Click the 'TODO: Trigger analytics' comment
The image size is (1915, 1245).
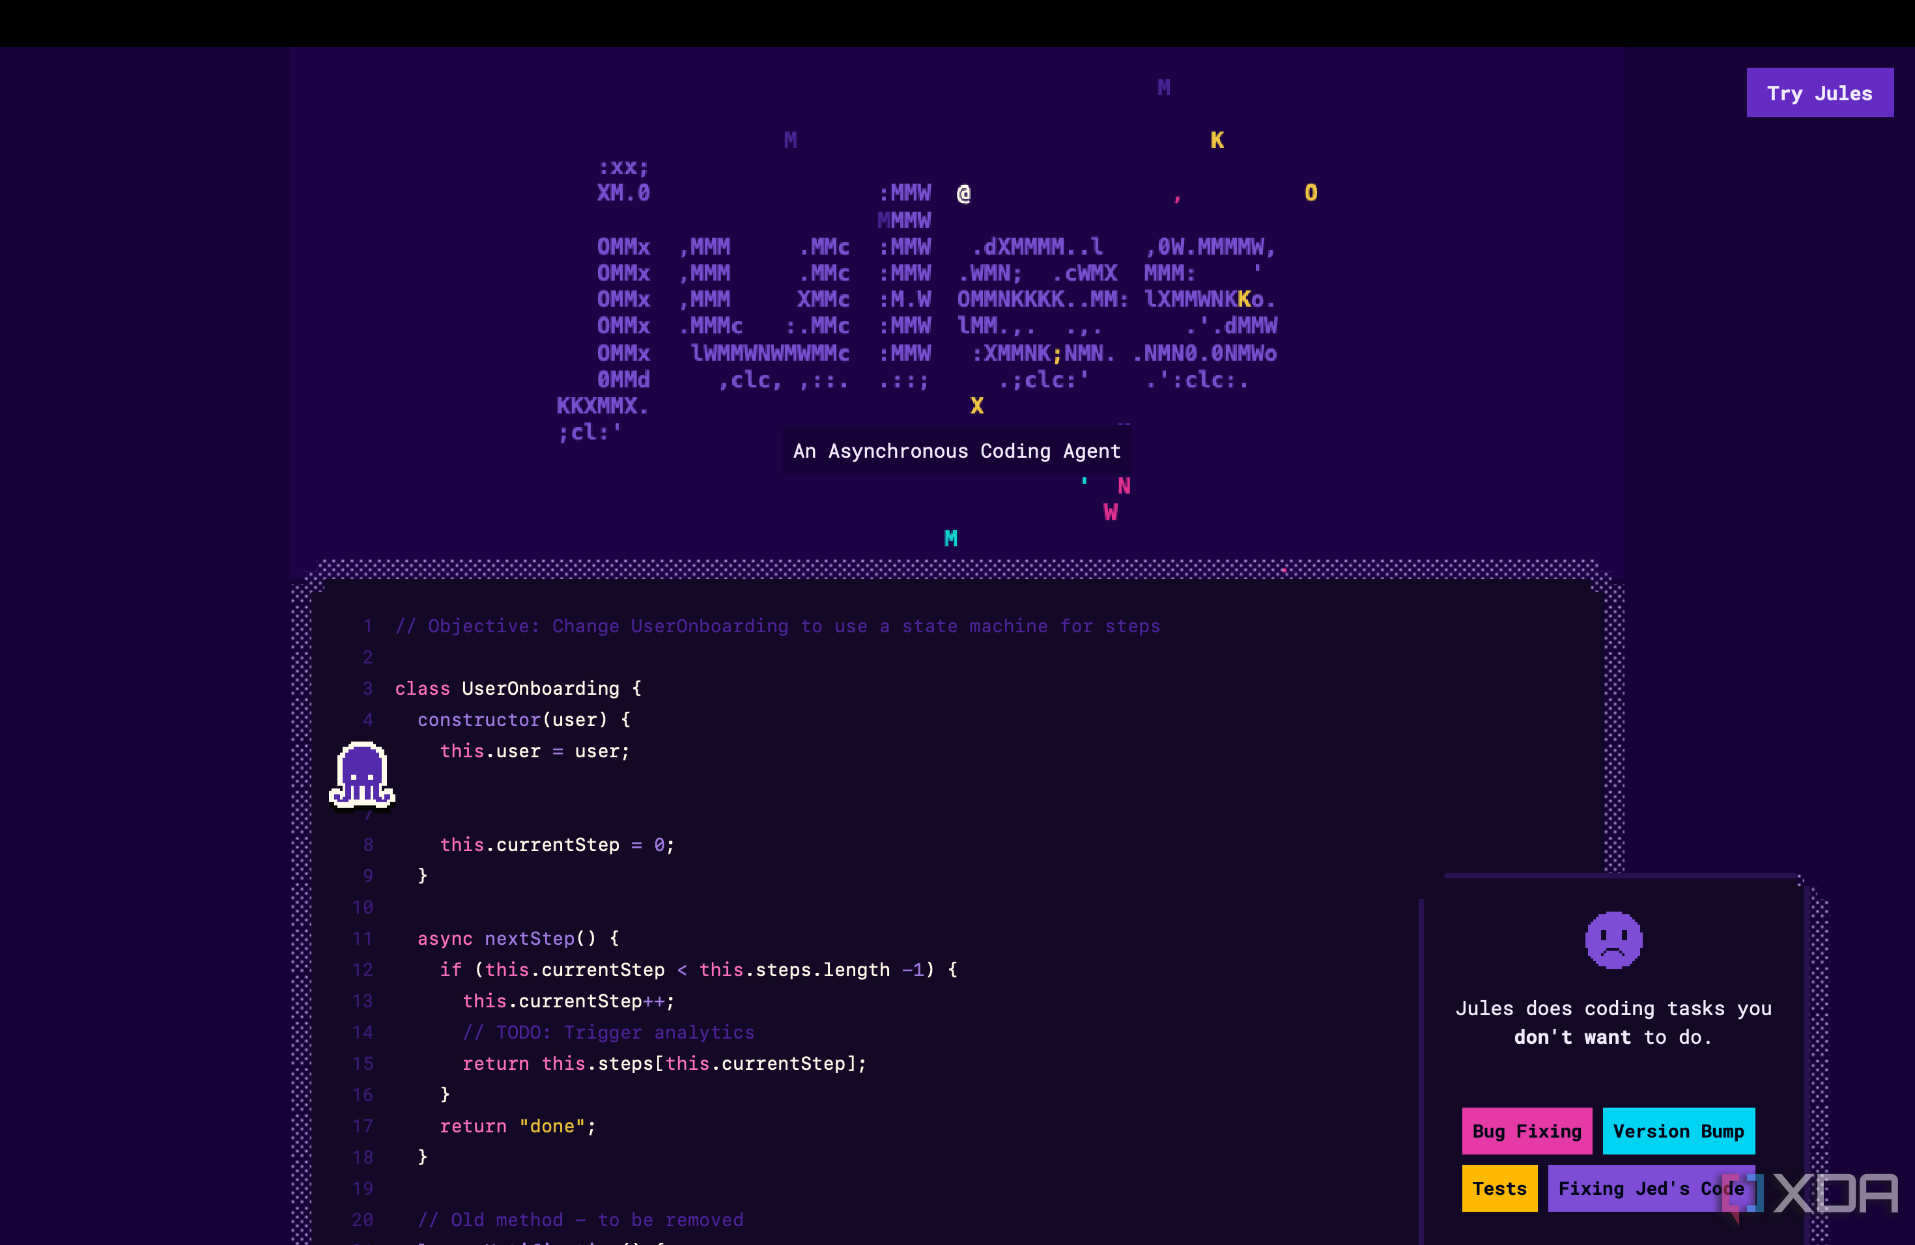click(x=608, y=1033)
